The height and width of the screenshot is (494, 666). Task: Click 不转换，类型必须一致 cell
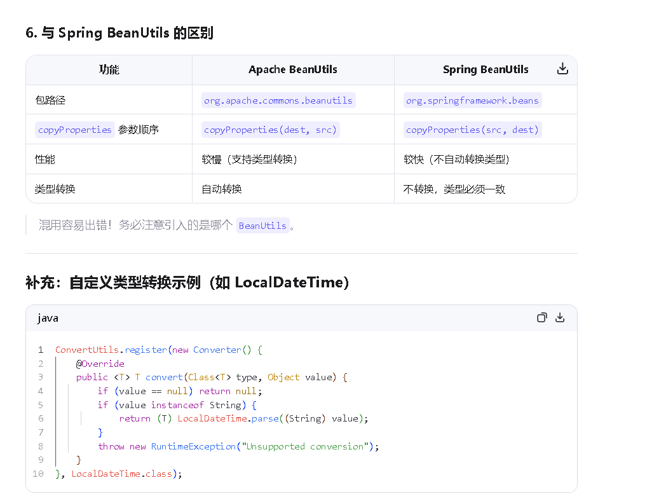(454, 189)
